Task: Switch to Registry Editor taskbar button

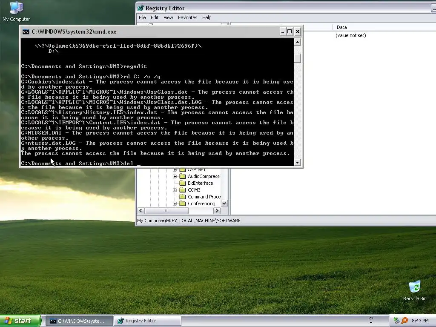Action: click(x=147, y=321)
